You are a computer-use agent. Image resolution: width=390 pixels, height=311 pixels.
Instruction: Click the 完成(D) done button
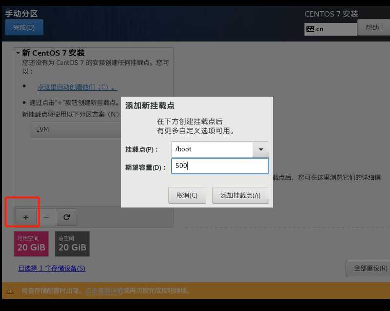(x=24, y=27)
